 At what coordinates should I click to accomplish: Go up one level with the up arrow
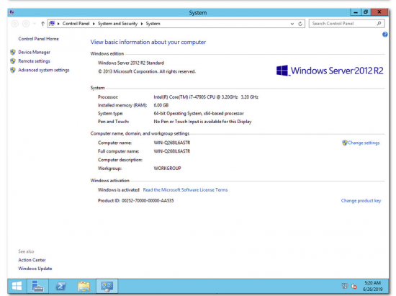click(42, 24)
